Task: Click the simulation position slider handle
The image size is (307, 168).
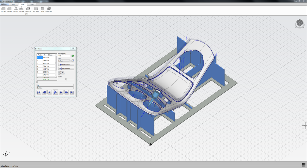Action: coord(37,82)
